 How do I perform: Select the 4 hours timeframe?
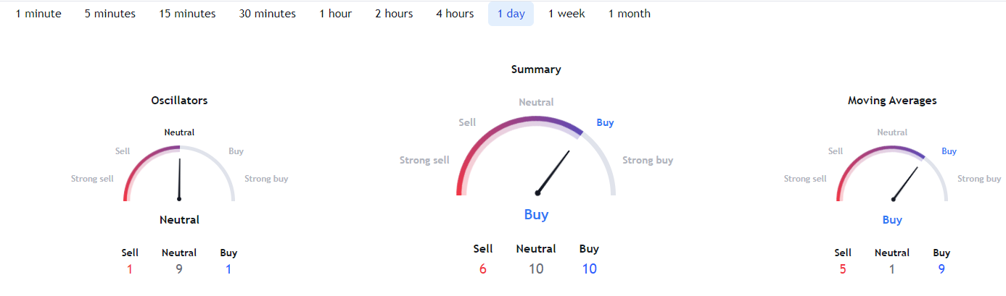[455, 14]
